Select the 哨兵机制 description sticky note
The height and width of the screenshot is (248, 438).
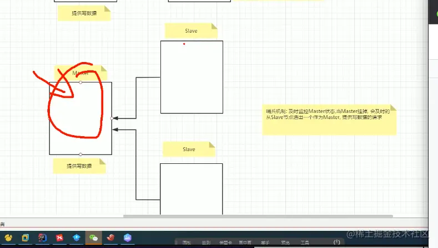coord(329,120)
